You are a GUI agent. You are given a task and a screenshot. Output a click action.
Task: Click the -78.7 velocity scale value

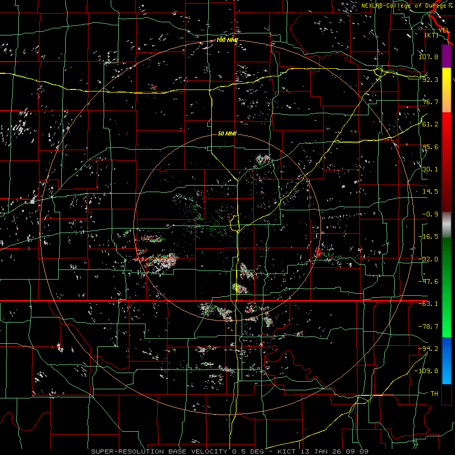(x=428, y=327)
